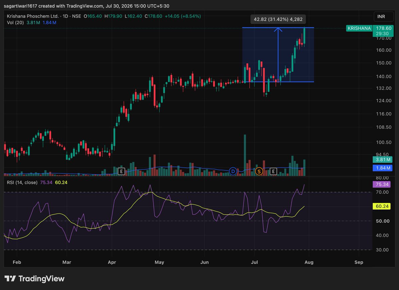Select the Krishana Phoschem Ltd. symbol title

[33, 16]
